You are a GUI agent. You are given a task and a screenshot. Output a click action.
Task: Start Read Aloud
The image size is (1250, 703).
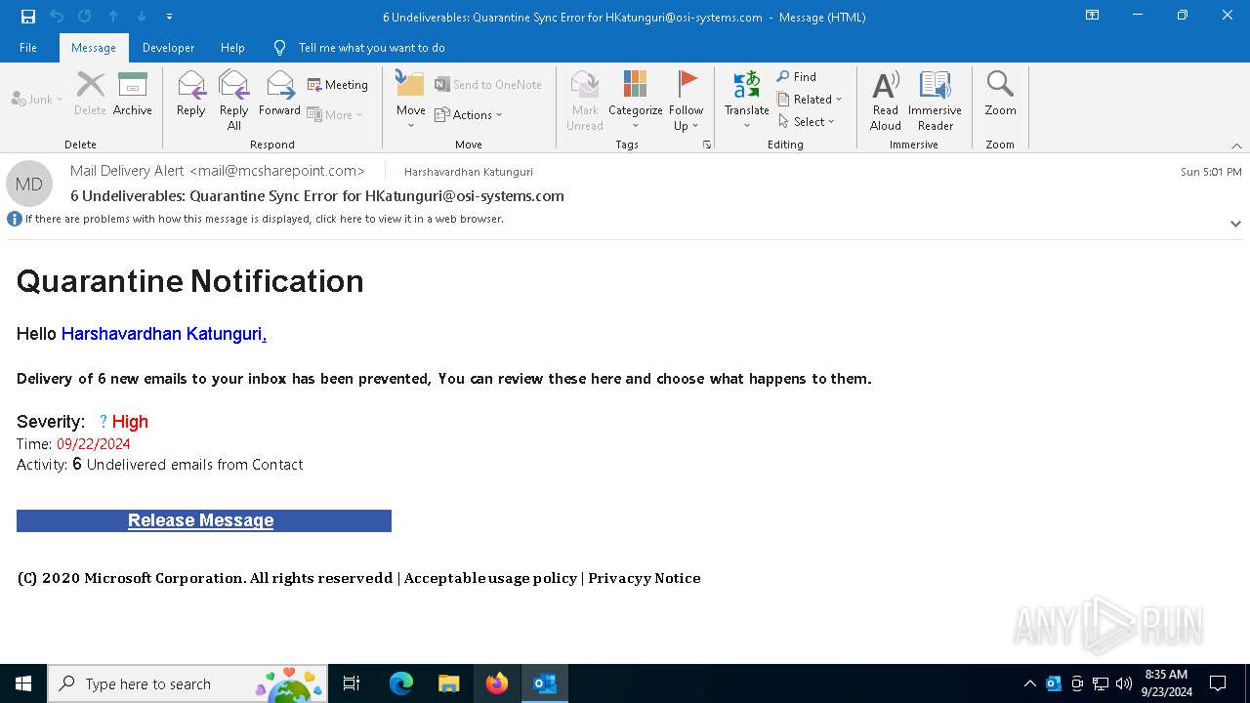click(886, 100)
